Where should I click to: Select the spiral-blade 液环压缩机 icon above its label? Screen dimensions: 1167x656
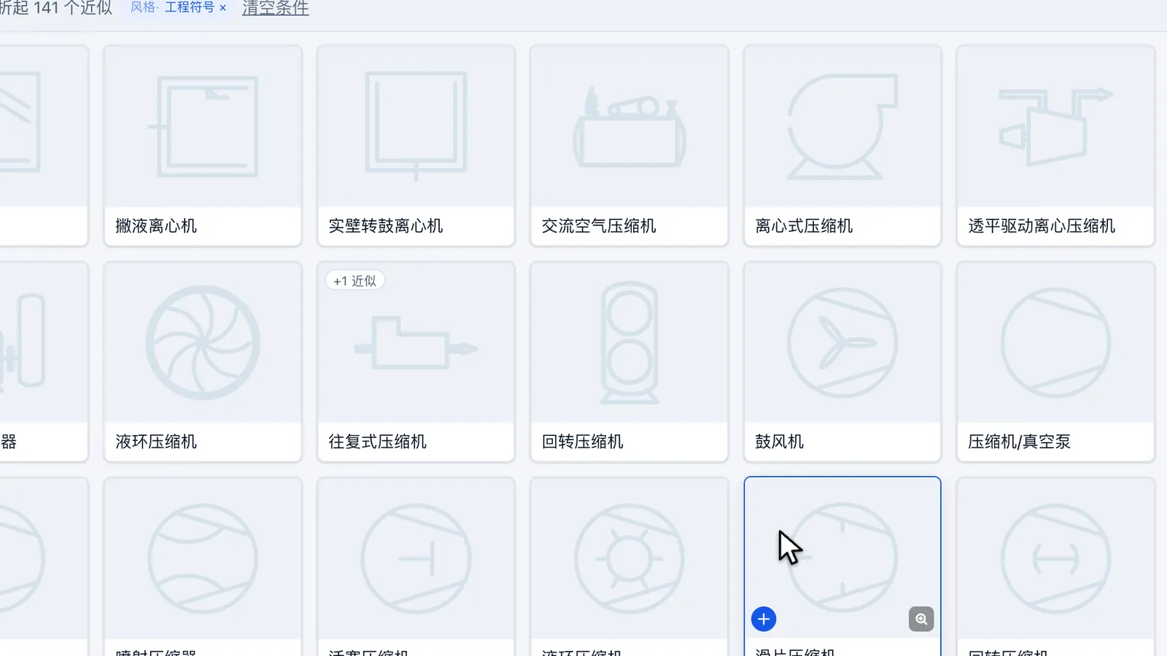tap(203, 343)
